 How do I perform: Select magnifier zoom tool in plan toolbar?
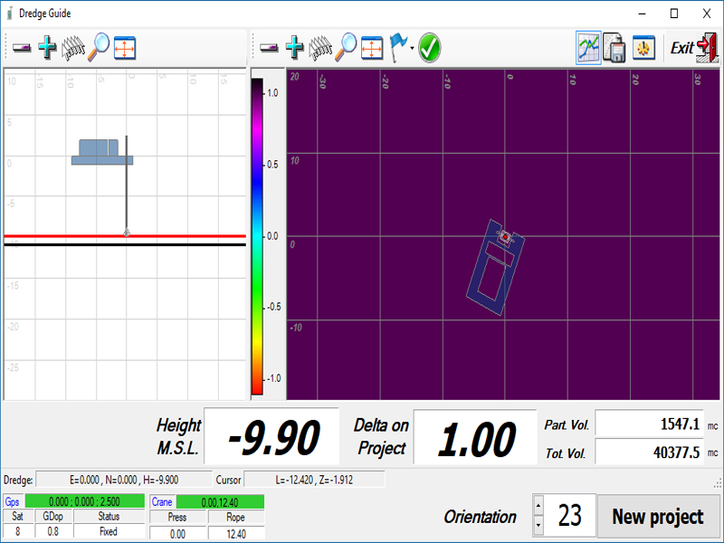pyautogui.click(x=346, y=47)
